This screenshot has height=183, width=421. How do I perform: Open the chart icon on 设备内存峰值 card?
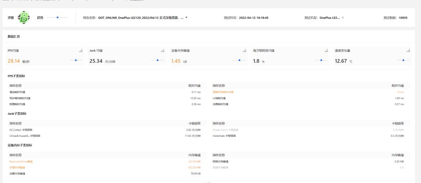coord(244,51)
